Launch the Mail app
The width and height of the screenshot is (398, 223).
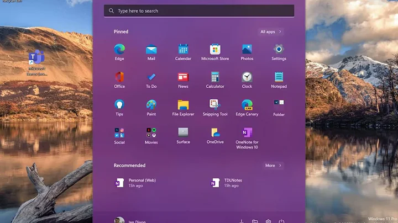coord(151,52)
